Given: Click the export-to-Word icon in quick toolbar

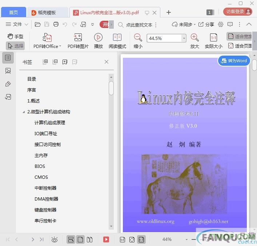Looking at the screenshot, I should coord(83,24).
